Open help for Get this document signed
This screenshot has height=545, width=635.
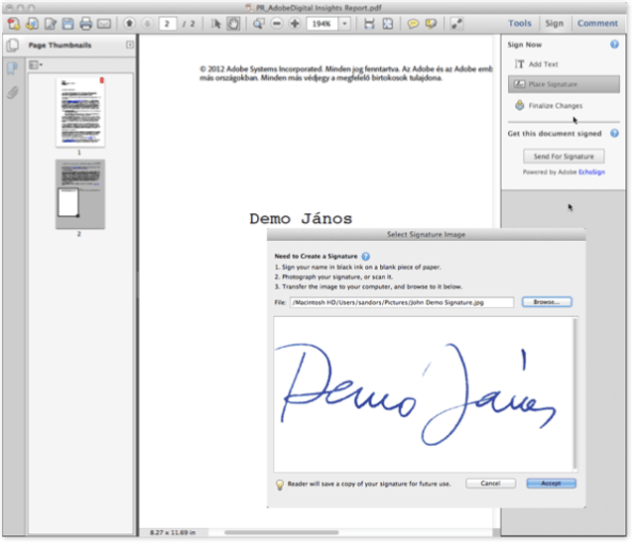(x=614, y=133)
